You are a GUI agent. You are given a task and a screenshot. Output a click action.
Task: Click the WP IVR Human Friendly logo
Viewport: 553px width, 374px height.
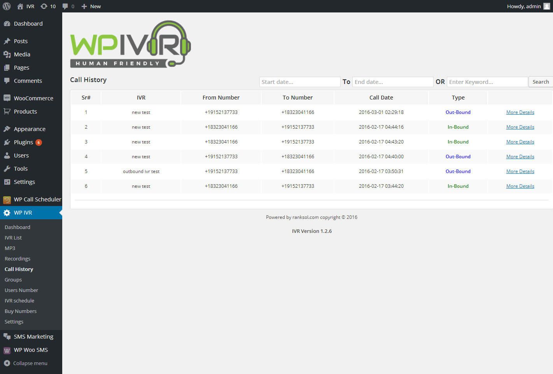tap(131, 44)
